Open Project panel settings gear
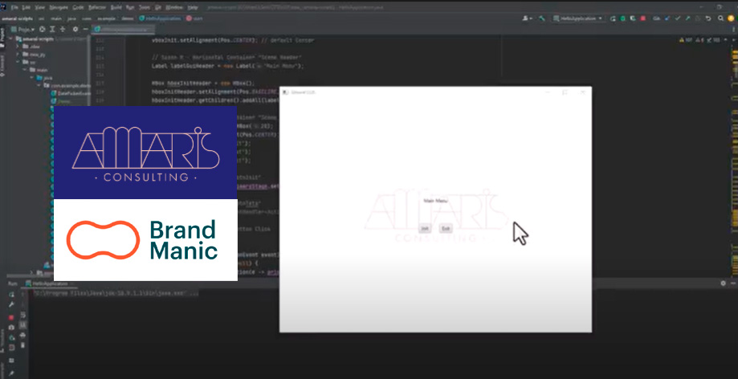Screen dimensions: 738x379 pos(75,29)
